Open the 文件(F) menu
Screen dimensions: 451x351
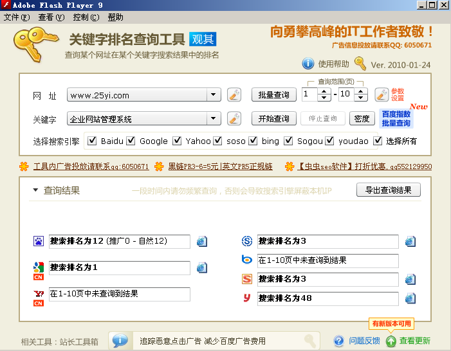(x=17, y=17)
